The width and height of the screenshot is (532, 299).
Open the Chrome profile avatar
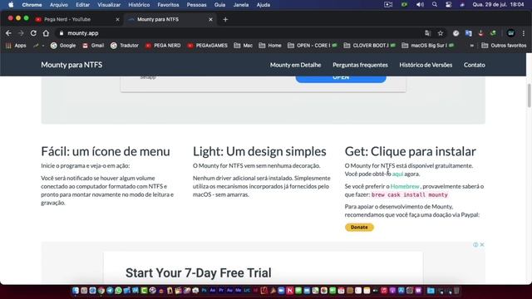point(510,33)
